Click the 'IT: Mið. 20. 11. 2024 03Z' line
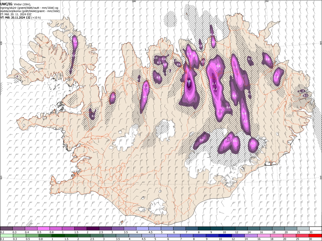The width and height of the screenshot is (322, 241). [16, 14]
